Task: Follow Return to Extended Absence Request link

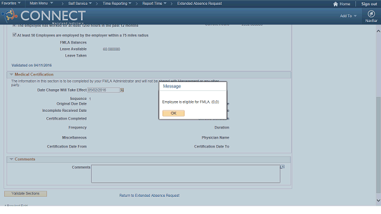Action: [149, 196]
